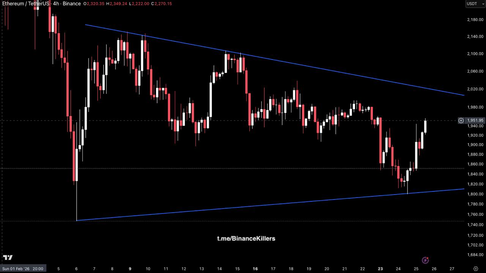
Task: Open chart settings hexagon gear icon
Action: click(475, 269)
